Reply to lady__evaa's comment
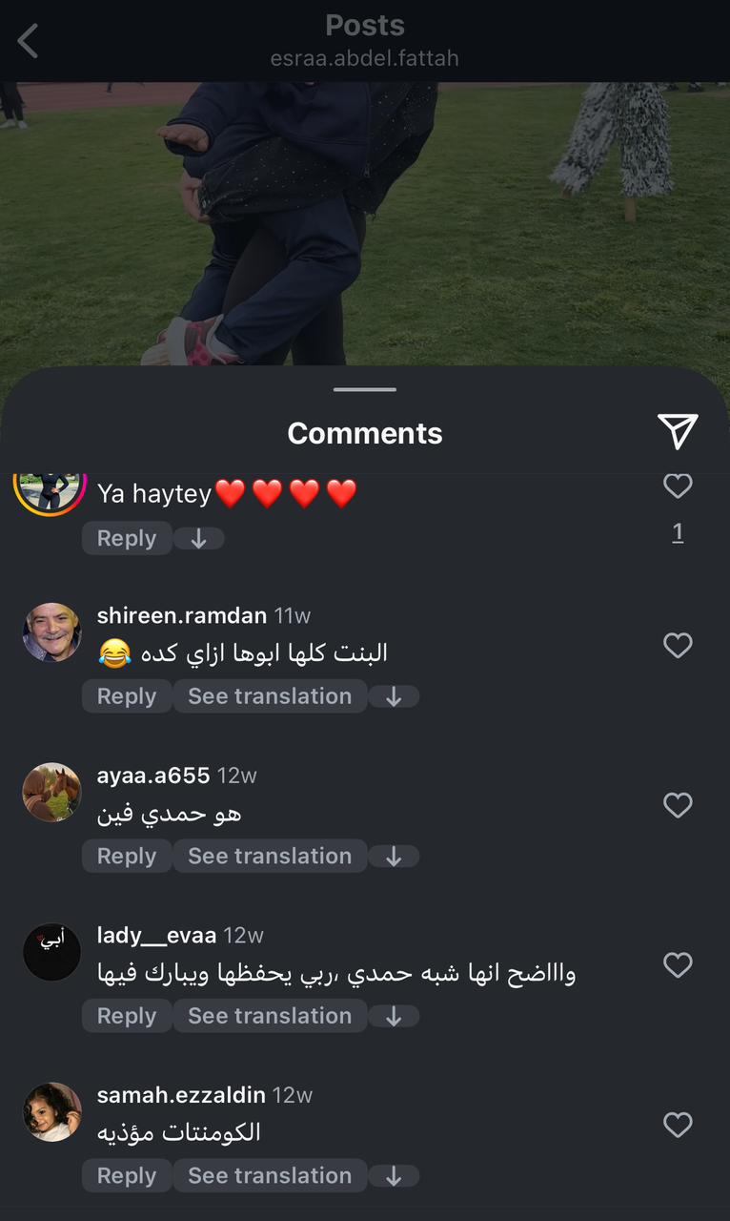Screen dimensions: 730x1221 [127, 1016]
